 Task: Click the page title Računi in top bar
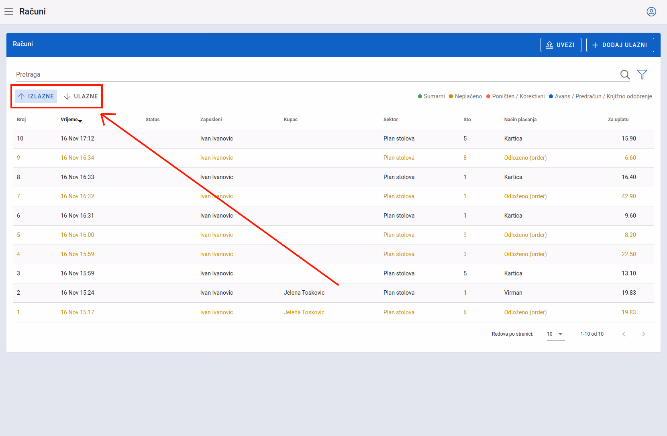[x=33, y=12]
